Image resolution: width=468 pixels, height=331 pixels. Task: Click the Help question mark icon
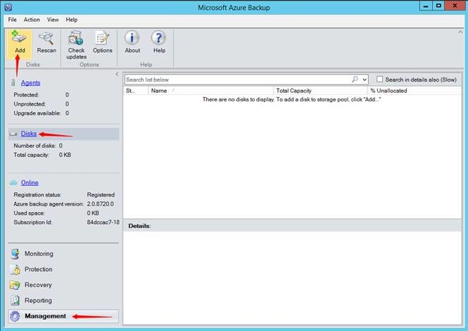(x=159, y=42)
